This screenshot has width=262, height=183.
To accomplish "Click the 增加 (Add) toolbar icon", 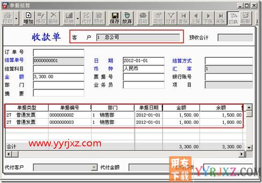I will point(28,18).
